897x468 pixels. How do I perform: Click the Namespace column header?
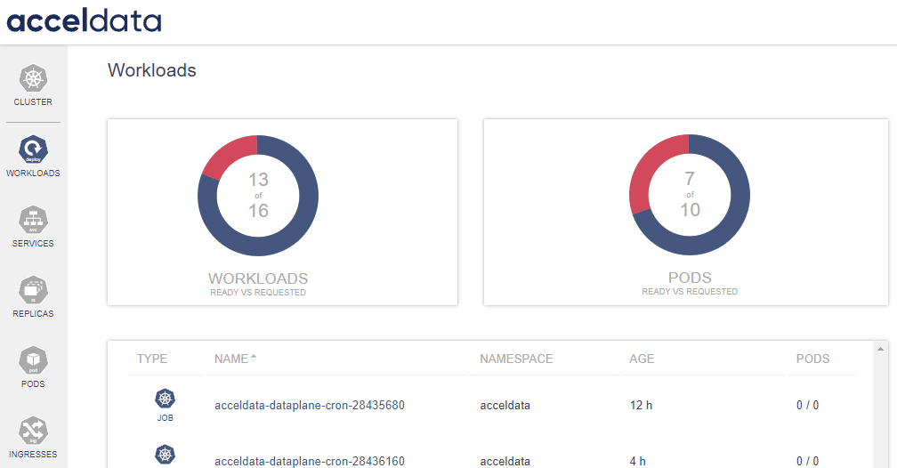coord(516,359)
